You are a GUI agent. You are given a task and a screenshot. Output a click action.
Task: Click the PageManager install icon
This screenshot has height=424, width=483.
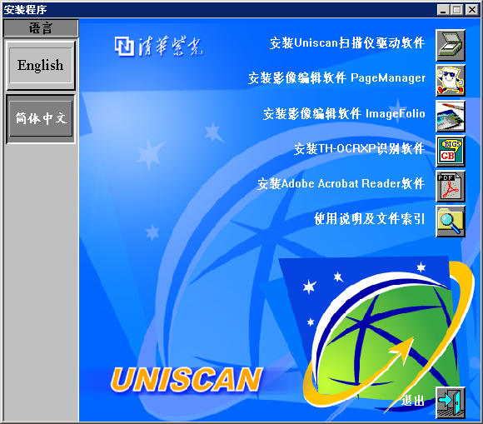451,81
